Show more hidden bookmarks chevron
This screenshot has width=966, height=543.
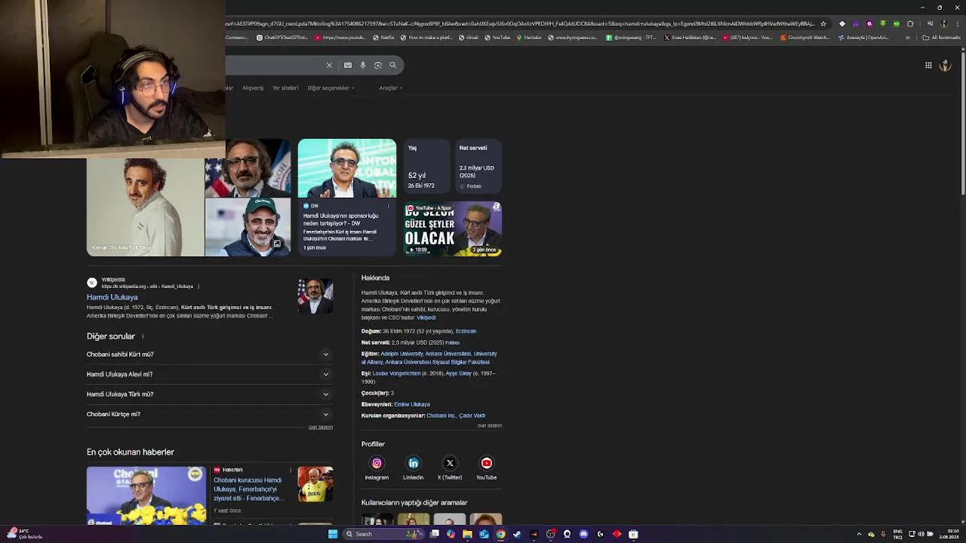pyautogui.click(x=908, y=38)
